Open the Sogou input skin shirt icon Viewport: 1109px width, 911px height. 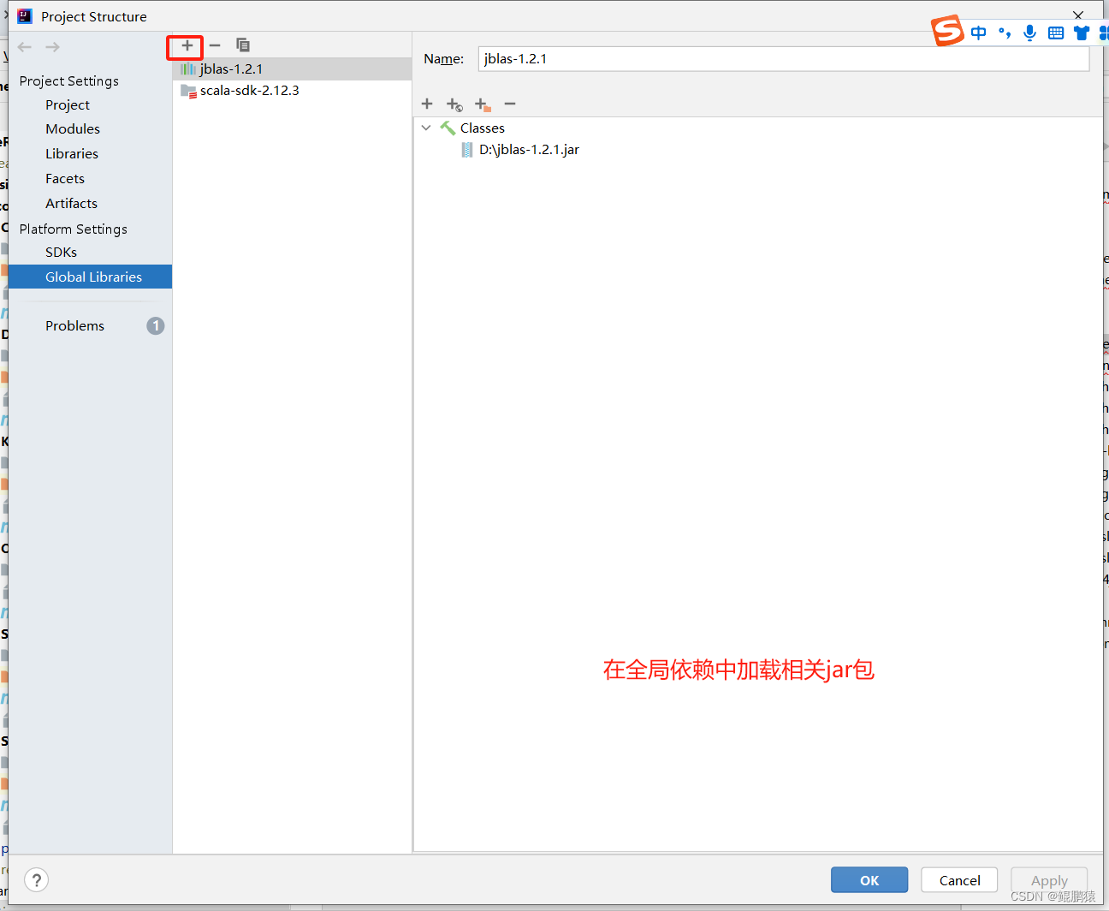click(1081, 33)
